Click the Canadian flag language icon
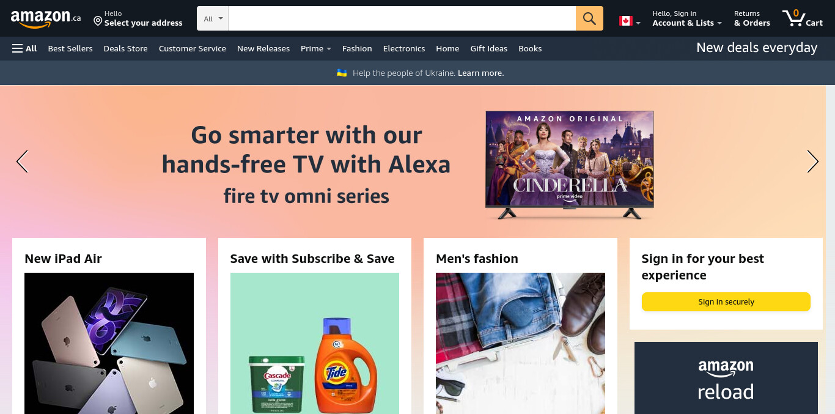The width and height of the screenshot is (835, 414). coord(625,21)
